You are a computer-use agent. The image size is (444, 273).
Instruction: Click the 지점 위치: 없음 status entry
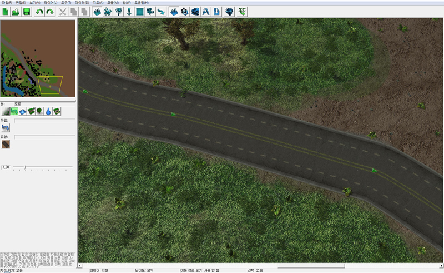11,270
